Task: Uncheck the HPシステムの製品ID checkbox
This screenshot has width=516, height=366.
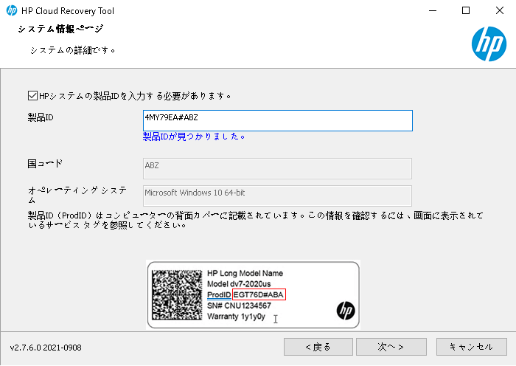Action: [32, 96]
